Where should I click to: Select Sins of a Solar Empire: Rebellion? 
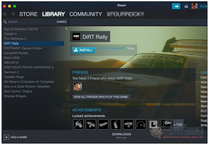pyautogui.click(x=27, y=87)
